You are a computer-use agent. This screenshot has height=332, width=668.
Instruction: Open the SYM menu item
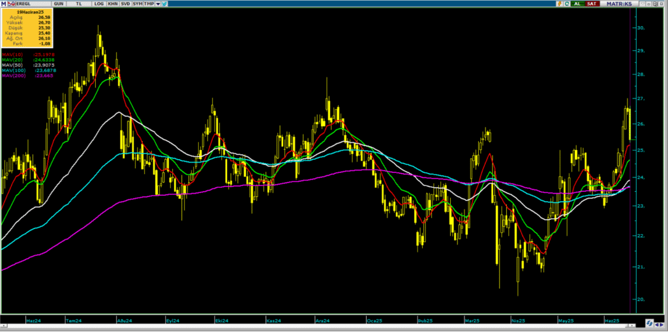tap(137, 4)
